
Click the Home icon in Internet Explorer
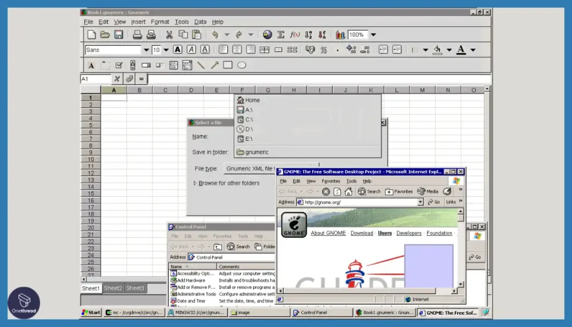click(x=349, y=192)
